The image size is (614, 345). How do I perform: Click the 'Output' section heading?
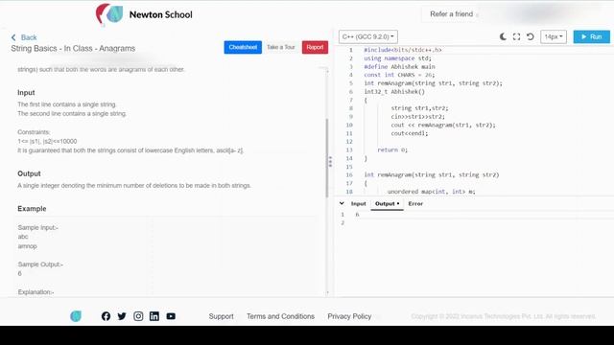pyautogui.click(x=29, y=173)
